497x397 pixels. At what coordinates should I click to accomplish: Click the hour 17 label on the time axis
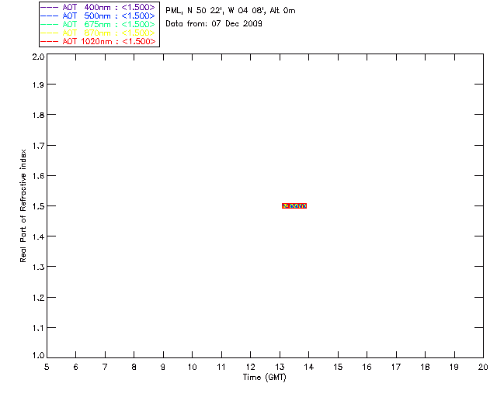tap(396, 367)
